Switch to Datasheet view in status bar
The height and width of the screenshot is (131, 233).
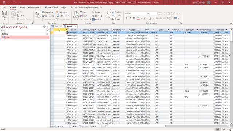pos(218,129)
